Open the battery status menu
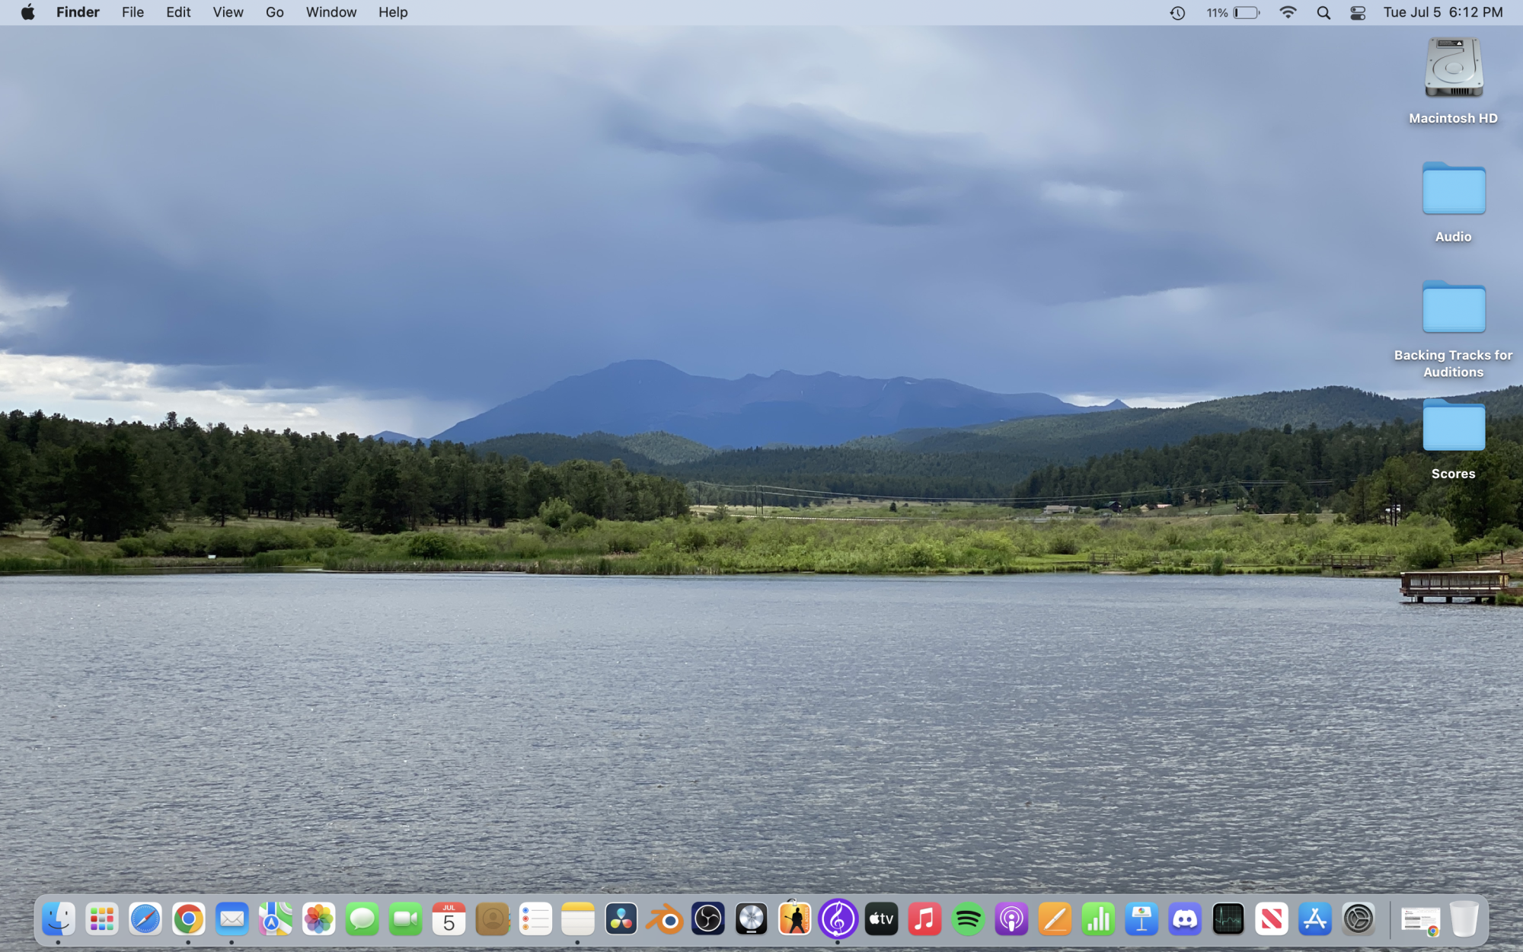This screenshot has width=1523, height=952. [1245, 13]
